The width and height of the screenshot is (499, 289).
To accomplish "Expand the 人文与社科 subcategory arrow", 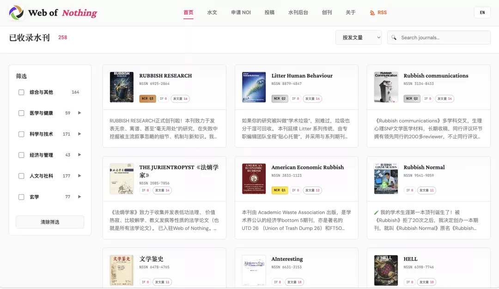I will click(79, 176).
